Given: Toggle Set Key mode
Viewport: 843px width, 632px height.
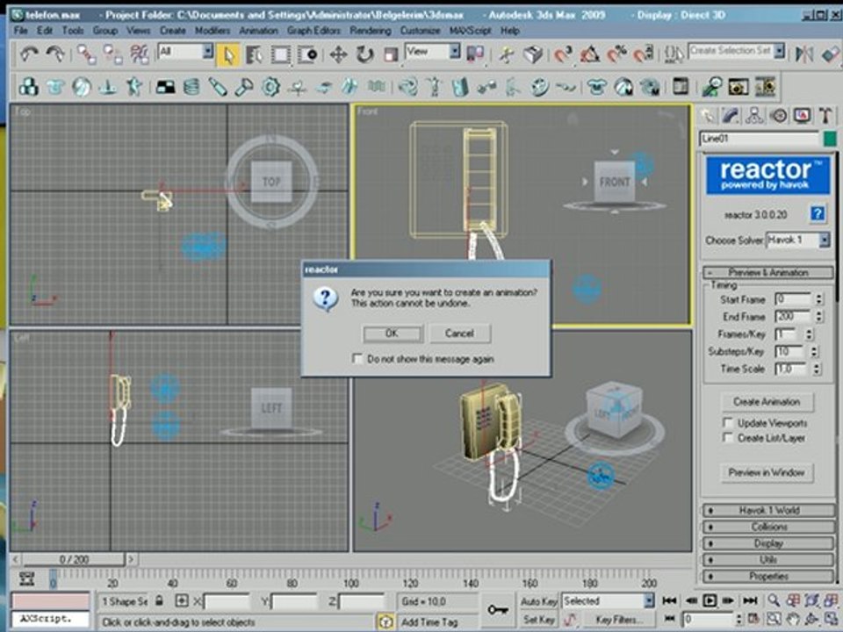Looking at the screenshot, I should [539, 620].
